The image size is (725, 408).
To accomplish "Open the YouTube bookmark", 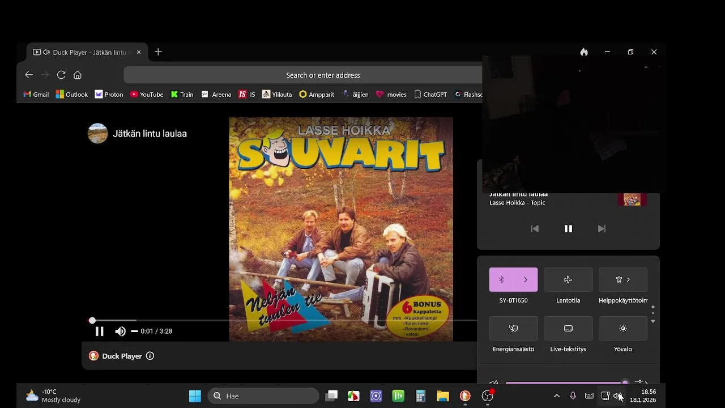I will point(147,95).
